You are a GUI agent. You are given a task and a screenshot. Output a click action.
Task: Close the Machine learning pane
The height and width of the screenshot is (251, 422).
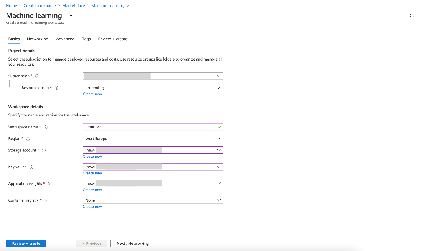(412, 16)
